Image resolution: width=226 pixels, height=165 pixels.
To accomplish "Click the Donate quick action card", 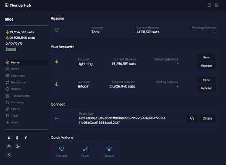I will tap(62, 152).
